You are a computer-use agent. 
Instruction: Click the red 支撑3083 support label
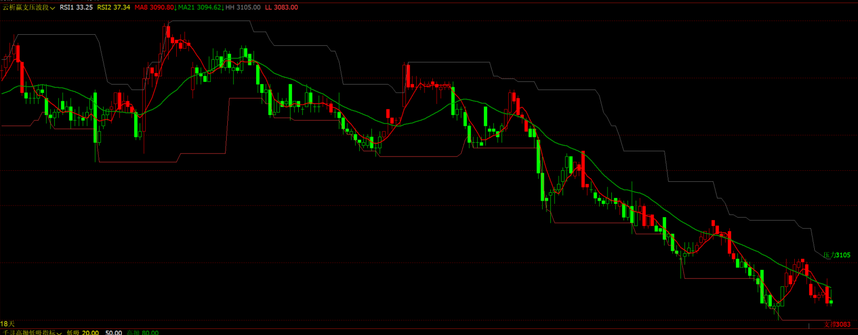pos(837,324)
